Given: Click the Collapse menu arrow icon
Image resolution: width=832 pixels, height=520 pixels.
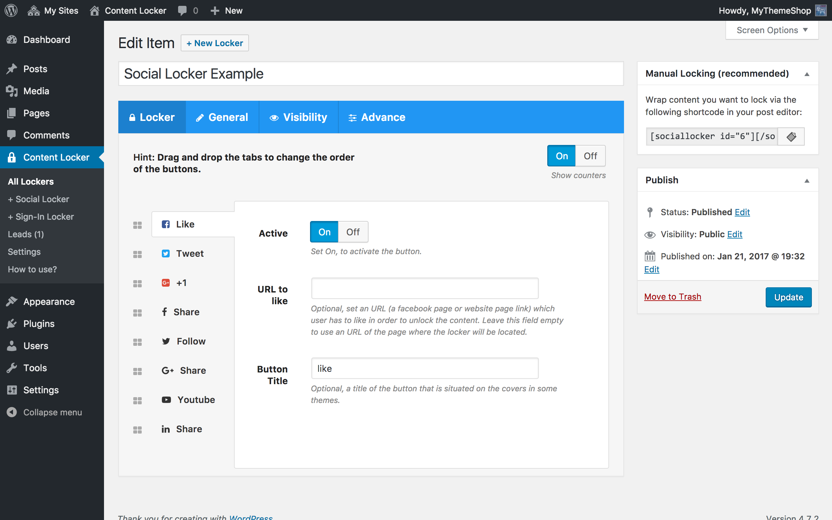Looking at the screenshot, I should tap(12, 412).
